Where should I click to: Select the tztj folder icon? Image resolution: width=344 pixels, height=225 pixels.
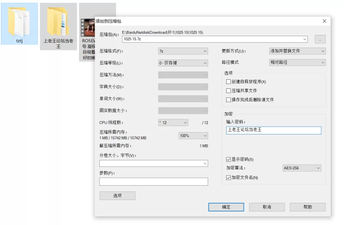click(x=19, y=22)
